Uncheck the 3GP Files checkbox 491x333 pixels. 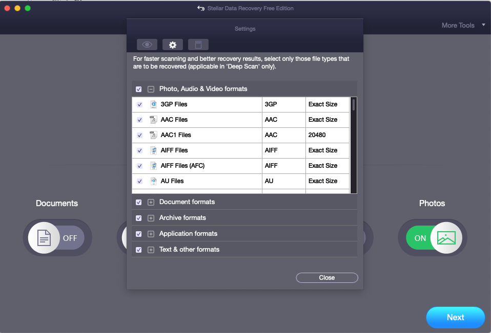pos(139,105)
